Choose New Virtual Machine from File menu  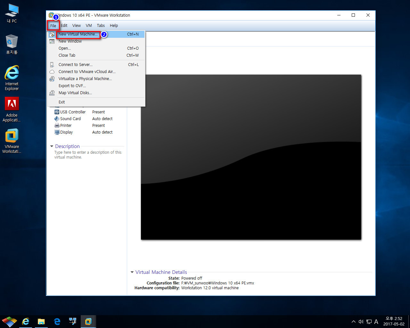pos(96,34)
